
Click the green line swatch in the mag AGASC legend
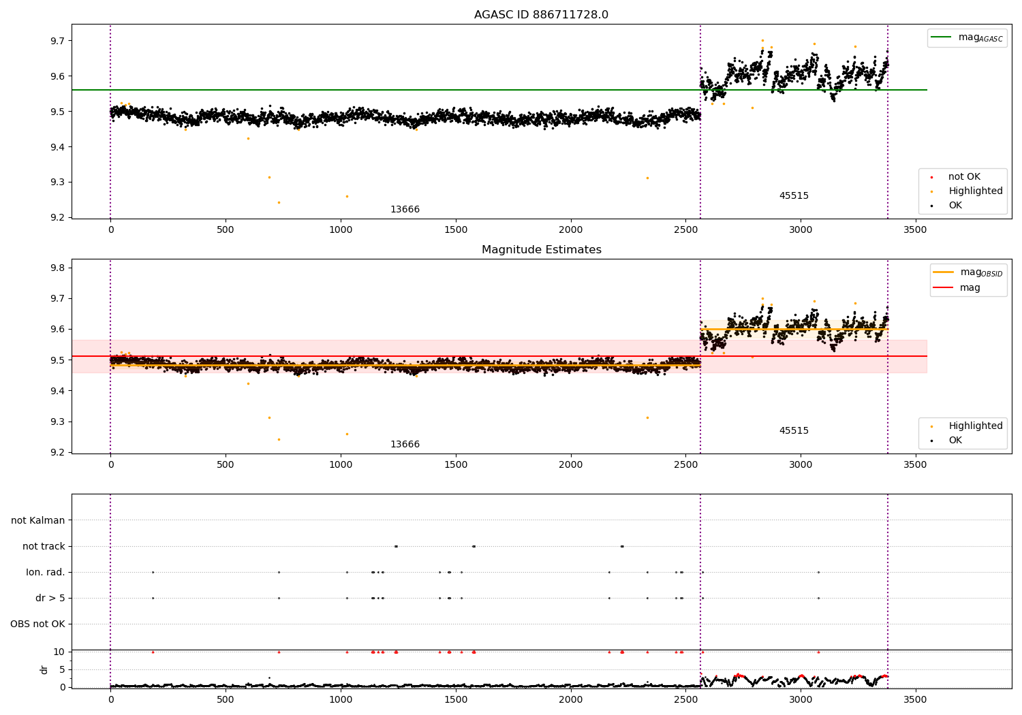(942, 37)
